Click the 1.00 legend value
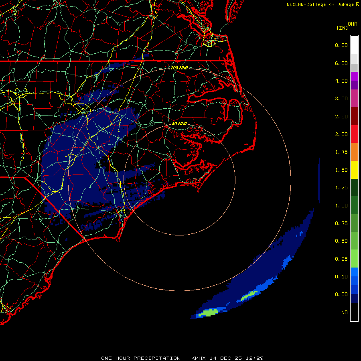 (341, 206)
